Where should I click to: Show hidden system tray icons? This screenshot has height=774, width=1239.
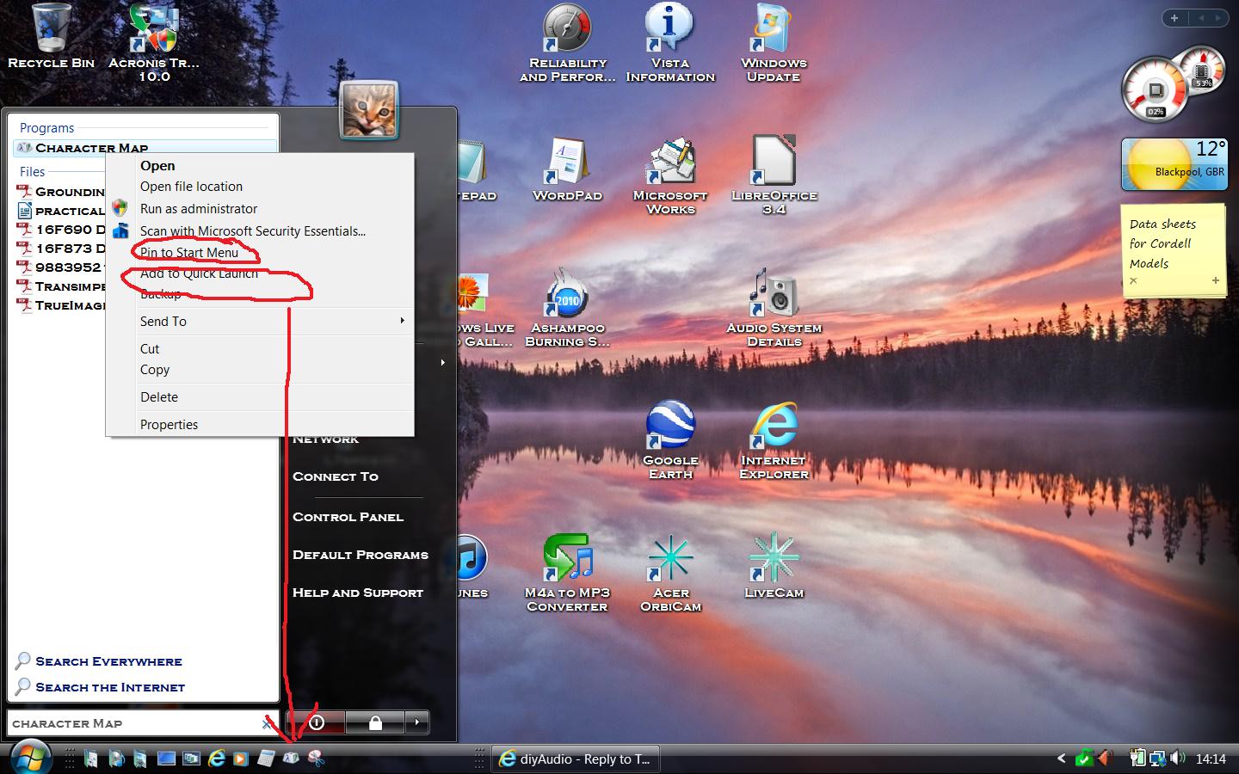tap(1061, 759)
